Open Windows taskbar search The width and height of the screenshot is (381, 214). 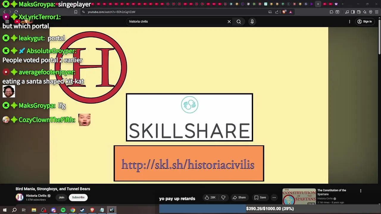14,210
